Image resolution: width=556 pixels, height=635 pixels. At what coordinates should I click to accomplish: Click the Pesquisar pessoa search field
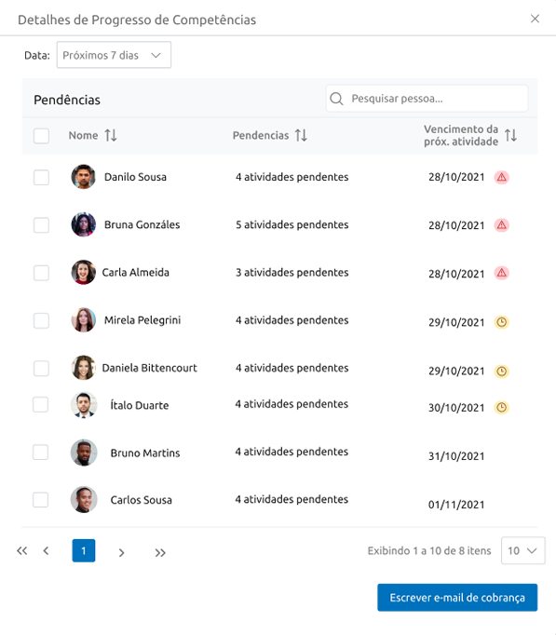[427, 99]
